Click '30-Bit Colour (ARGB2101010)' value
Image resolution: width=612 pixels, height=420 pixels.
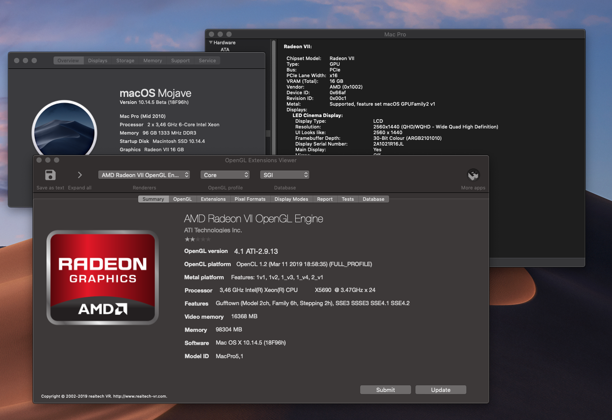point(408,138)
